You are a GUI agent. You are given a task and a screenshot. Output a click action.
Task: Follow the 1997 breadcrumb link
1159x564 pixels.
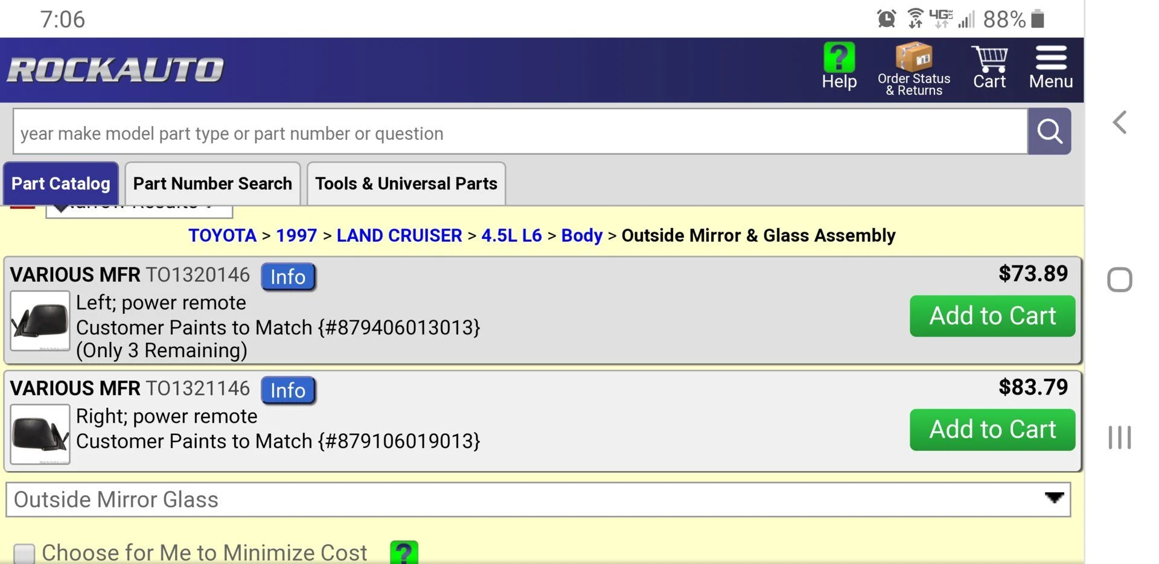click(x=296, y=235)
